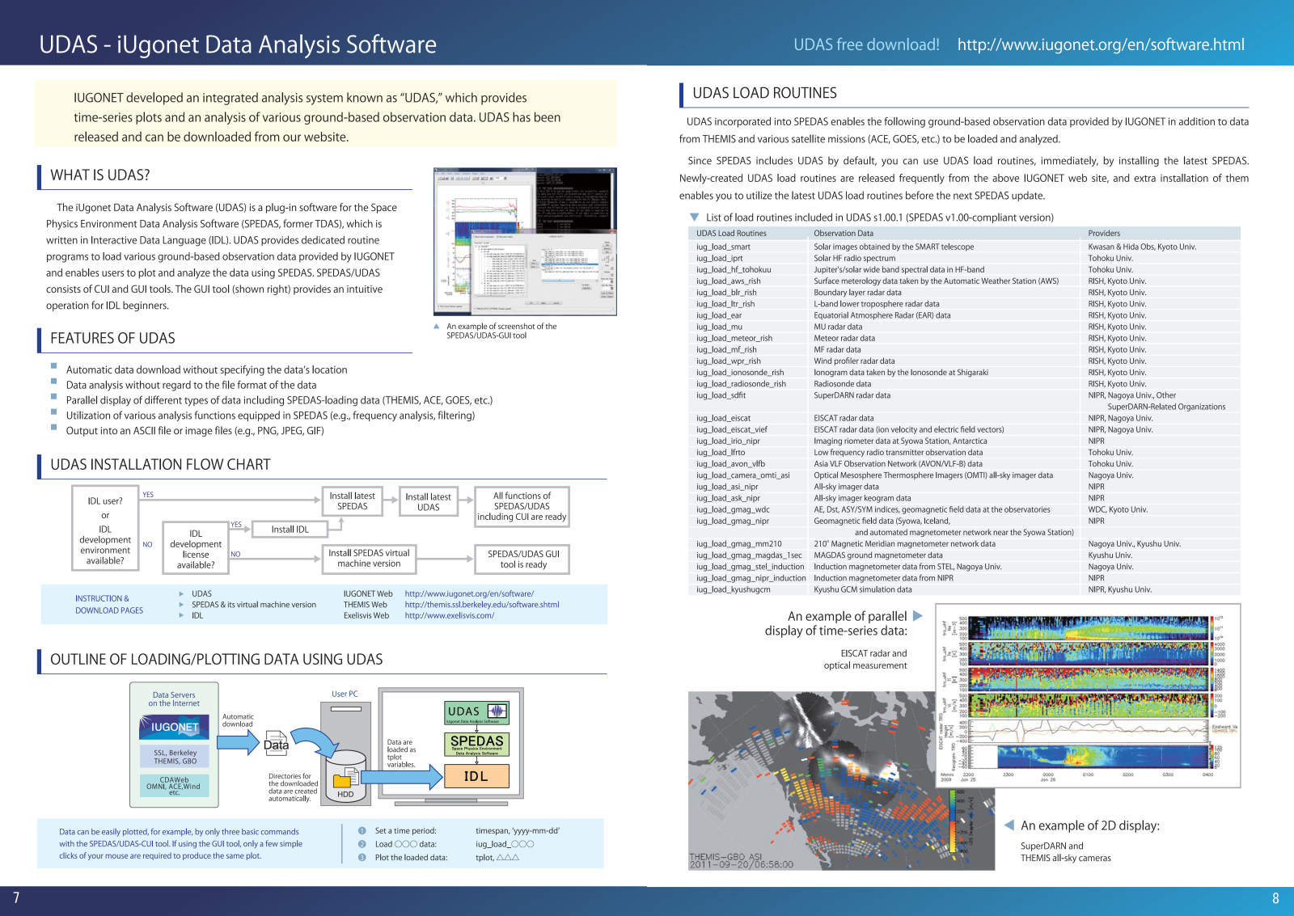Click the HDD storage icon in User PC
The height and width of the screenshot is (916, 1294).
pyautogui.click(x=345, y=776)
